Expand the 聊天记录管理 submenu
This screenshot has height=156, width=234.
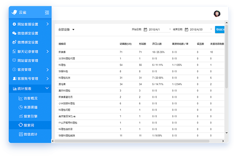pos(47,52)
